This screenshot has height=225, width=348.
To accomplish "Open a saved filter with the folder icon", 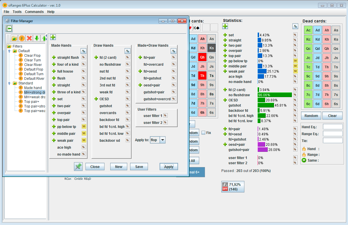I will [x=14, y=38].
